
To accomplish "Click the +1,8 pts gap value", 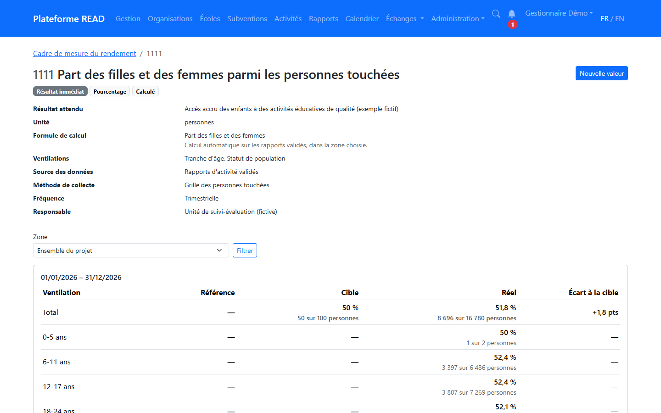I will pos(605,313).
